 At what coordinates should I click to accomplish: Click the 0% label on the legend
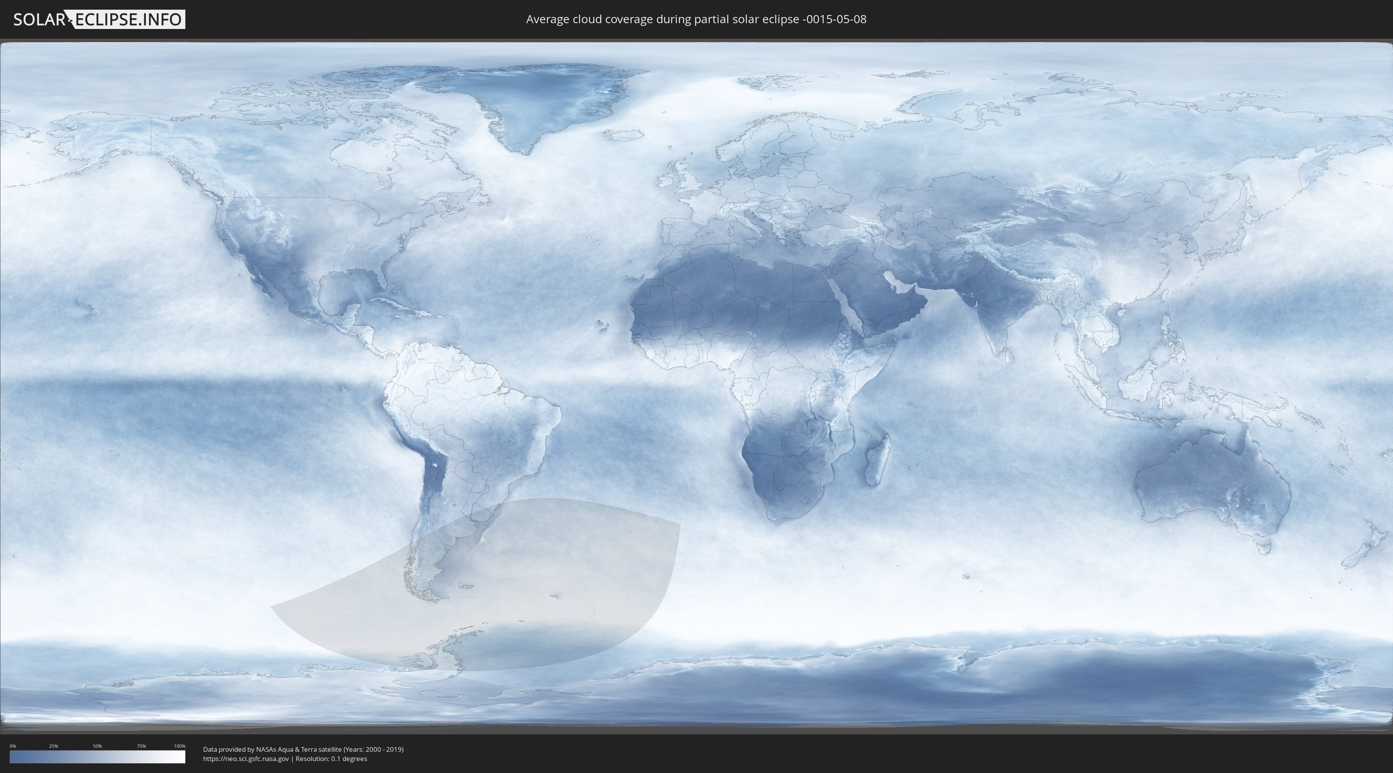pos(12,746)
